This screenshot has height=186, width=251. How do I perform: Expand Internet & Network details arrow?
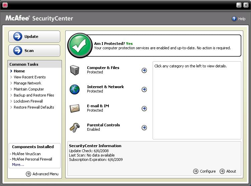click(144, 89)
